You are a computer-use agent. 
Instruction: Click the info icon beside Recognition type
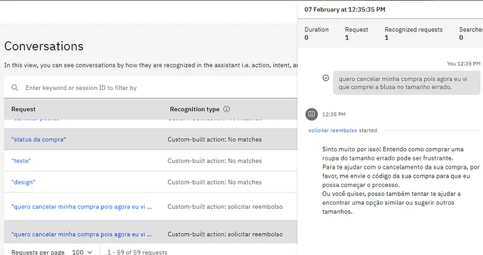(x=226, y=109)
